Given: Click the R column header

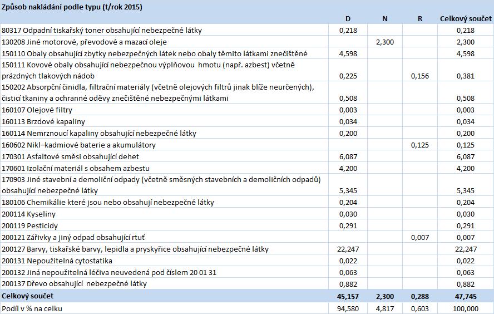Looking at the screenshot, I should click(x=419, y=19).
